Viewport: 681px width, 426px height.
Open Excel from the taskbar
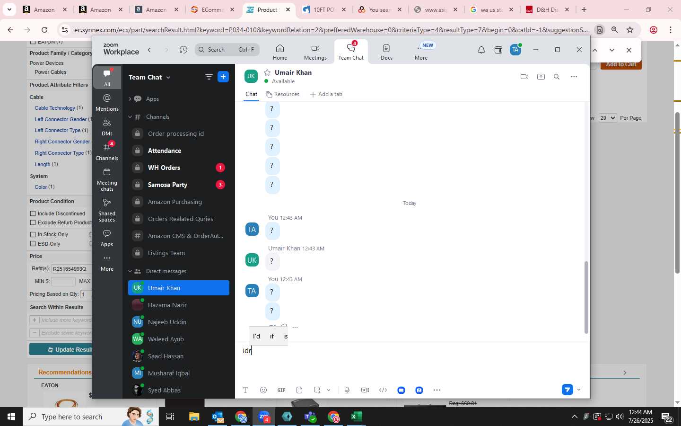[357, 417]
